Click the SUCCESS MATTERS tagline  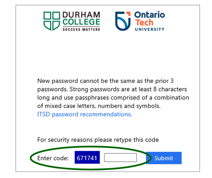81,29
